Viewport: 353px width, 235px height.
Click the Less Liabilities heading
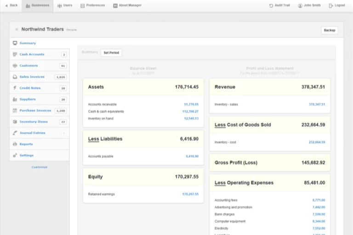click(105, 139)
